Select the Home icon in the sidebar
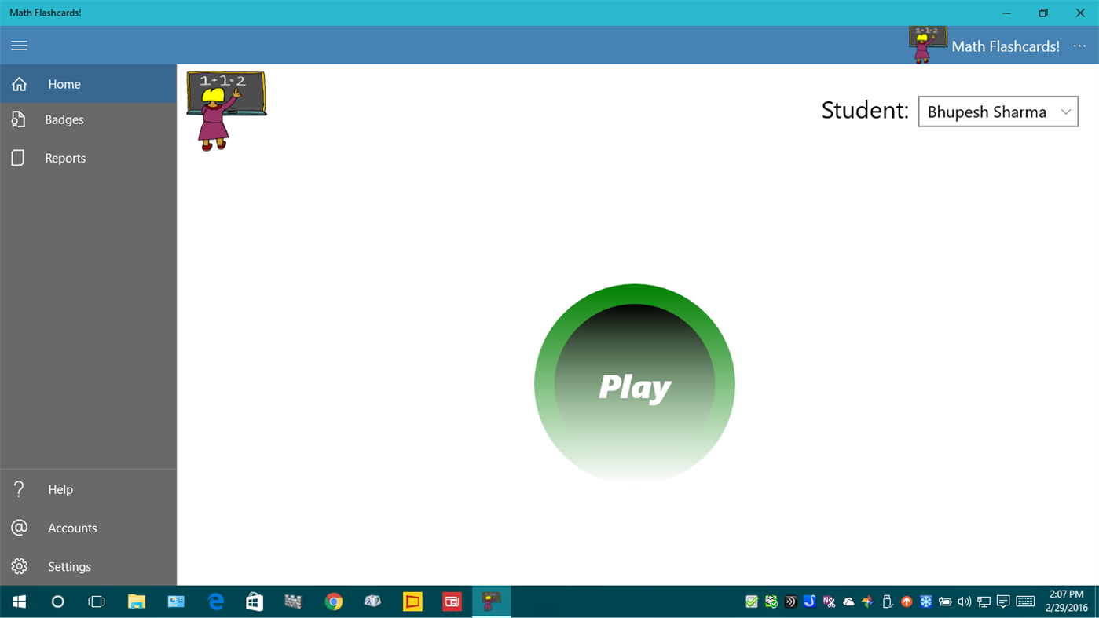Viewport: 1099px width, 618px height. click(19, 83)
